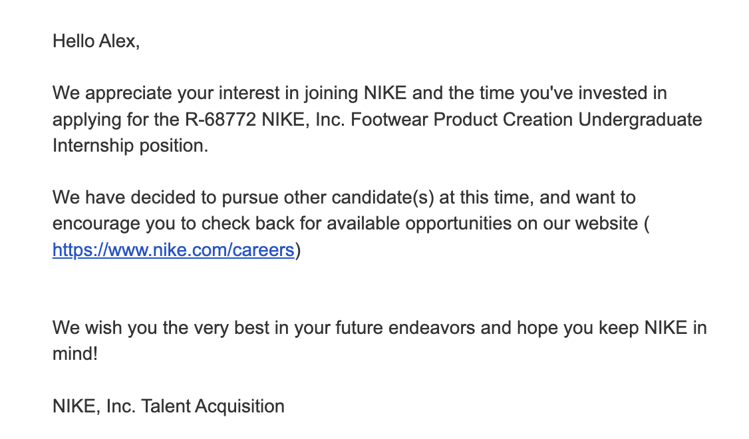
Task: Click the word "Undergraduate" in the email
Action: pyautogui.click(x=640, y=120)
